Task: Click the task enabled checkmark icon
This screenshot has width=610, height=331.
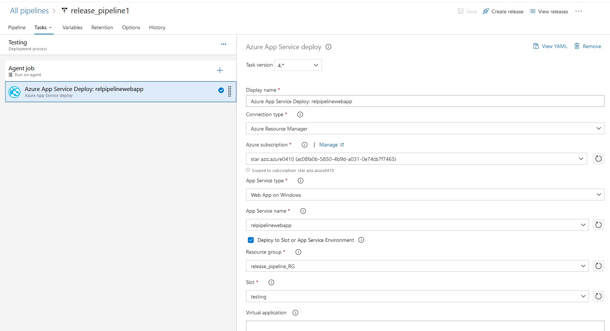Action: pos(221,90)
